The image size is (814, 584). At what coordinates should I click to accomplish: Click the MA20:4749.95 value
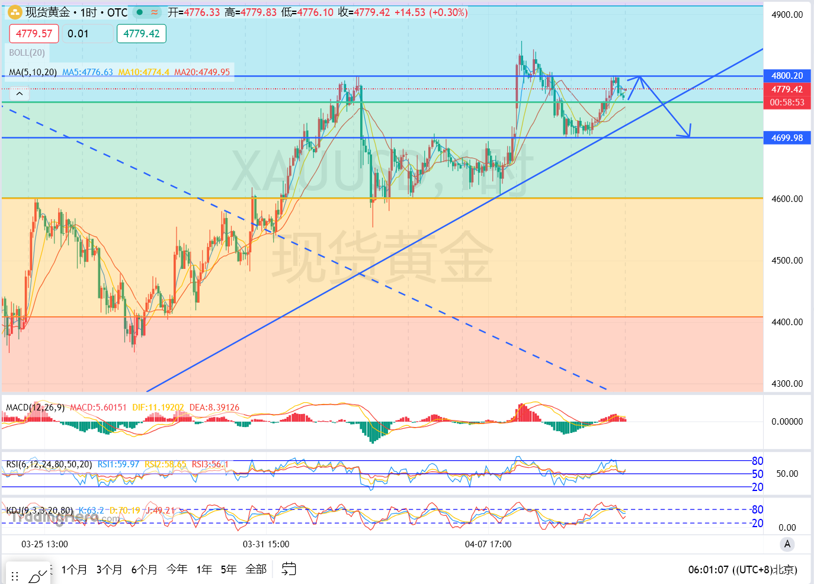pos(202,72)
